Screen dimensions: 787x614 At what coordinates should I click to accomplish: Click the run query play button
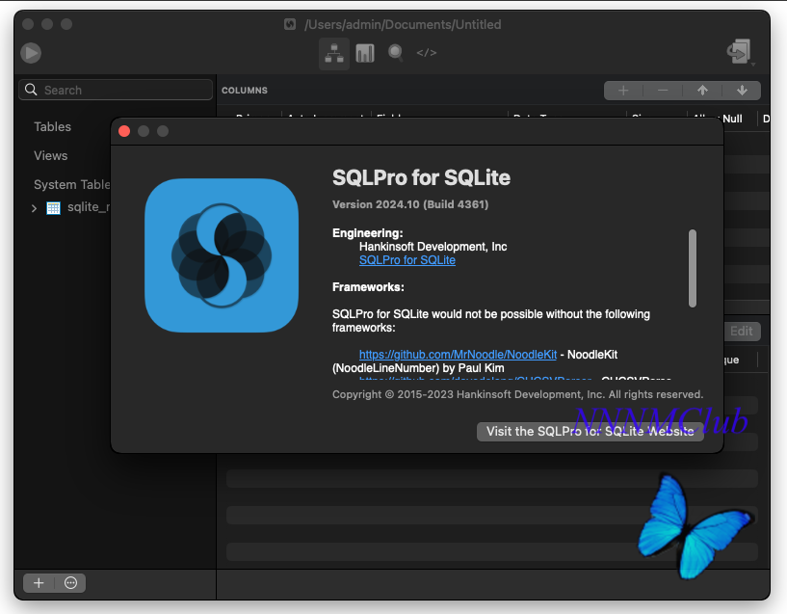pyautogui.click(x=31, y=53)
